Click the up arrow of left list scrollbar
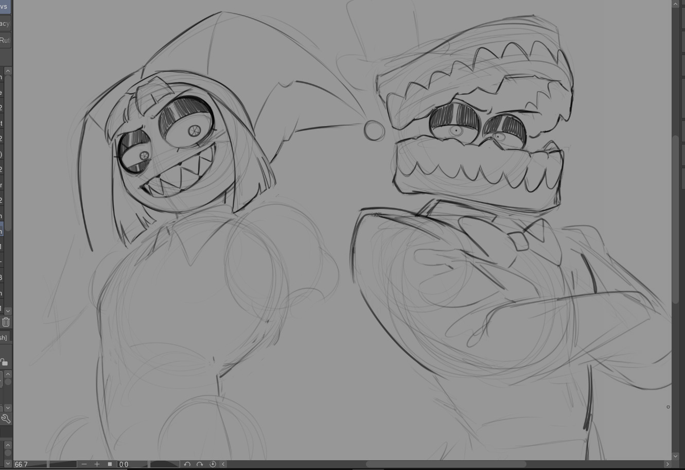Image resolution: width=685 pixels, height=470 pixels. 8,71
